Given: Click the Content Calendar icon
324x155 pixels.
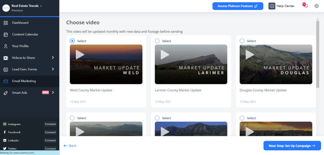Looking at the screenshot, I should click(x=6, y=34).
